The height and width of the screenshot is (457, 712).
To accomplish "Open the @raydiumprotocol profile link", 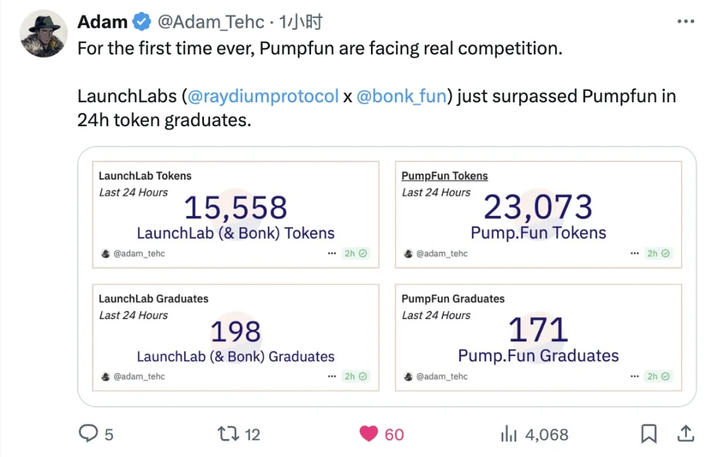I will [263, 96].
